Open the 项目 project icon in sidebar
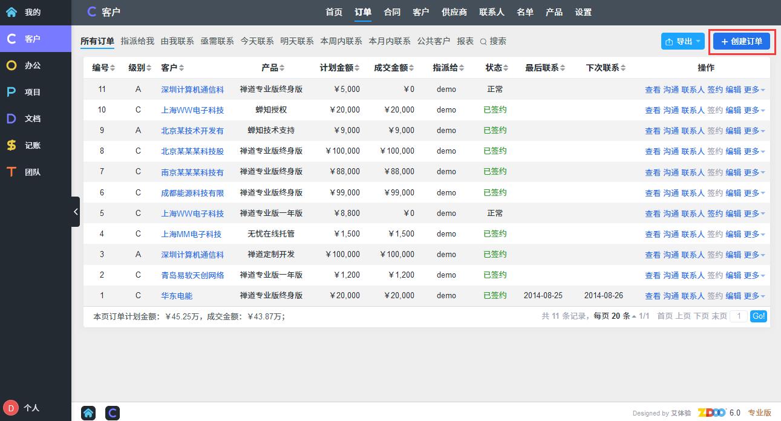Screen dimensions: 781x421 pyautogui.click(x=11, y=92)
